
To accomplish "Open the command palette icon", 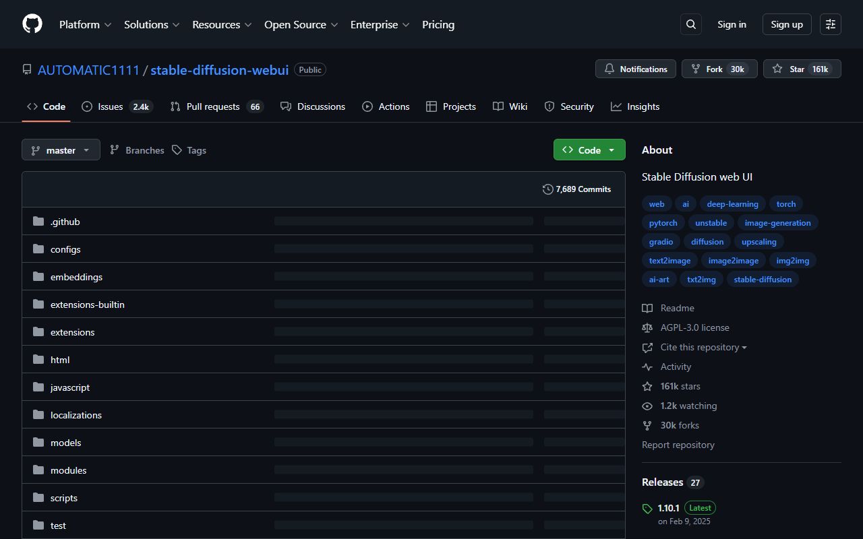I will [830, 24].
